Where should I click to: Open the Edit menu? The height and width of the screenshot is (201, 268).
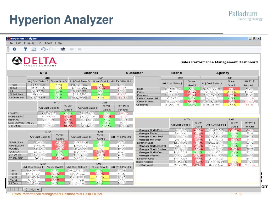click(19, 43)
